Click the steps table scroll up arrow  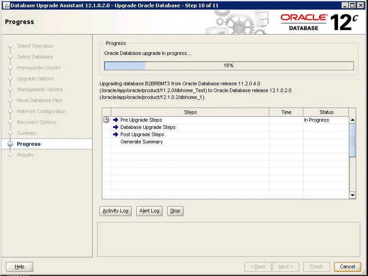click(353, 120)
